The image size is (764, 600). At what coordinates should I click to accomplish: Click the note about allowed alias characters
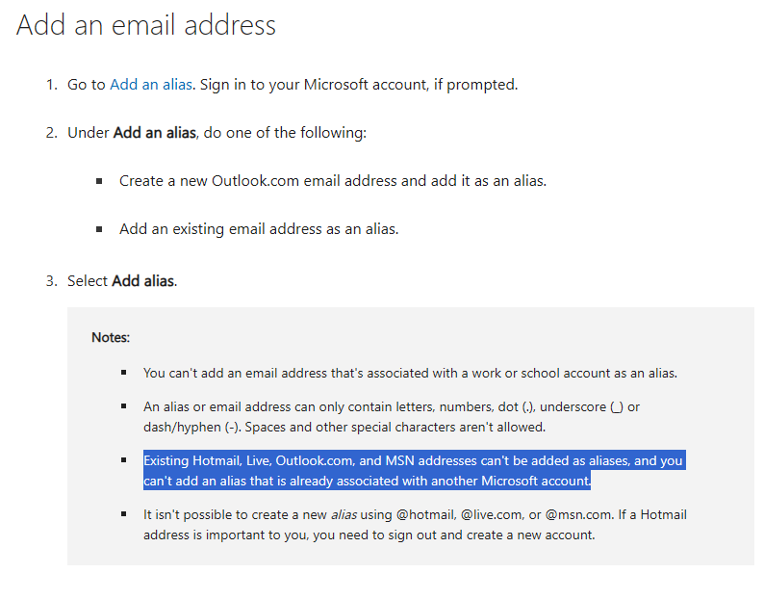392,417
